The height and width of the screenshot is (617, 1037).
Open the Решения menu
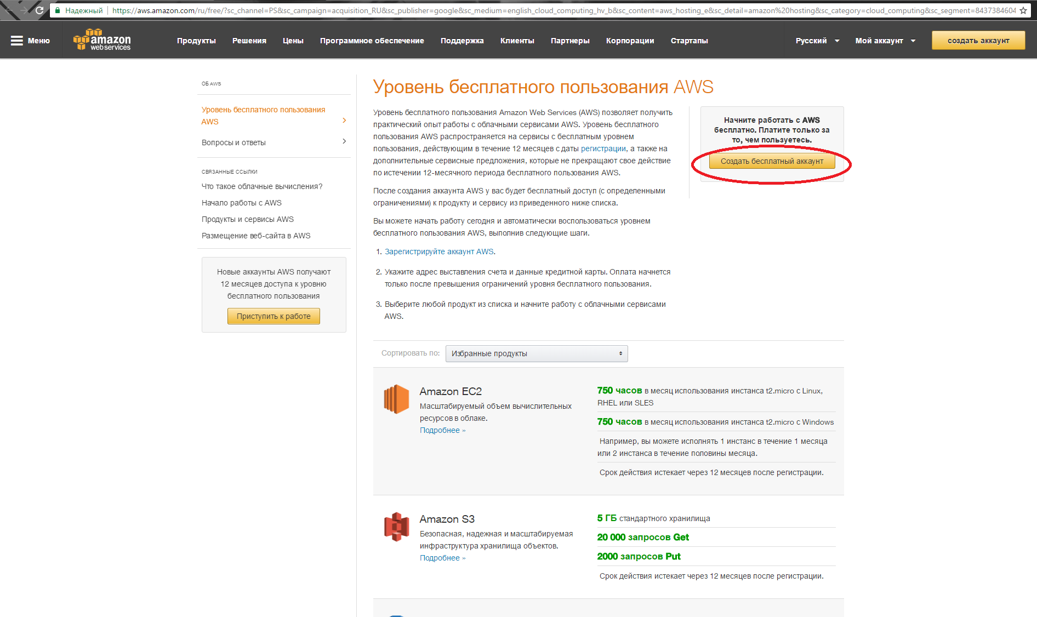[249, 41]
